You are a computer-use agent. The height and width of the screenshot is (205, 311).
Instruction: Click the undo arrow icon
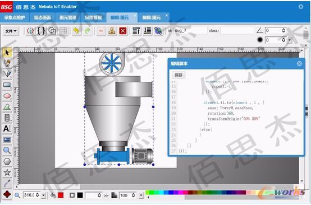[76, 31]
